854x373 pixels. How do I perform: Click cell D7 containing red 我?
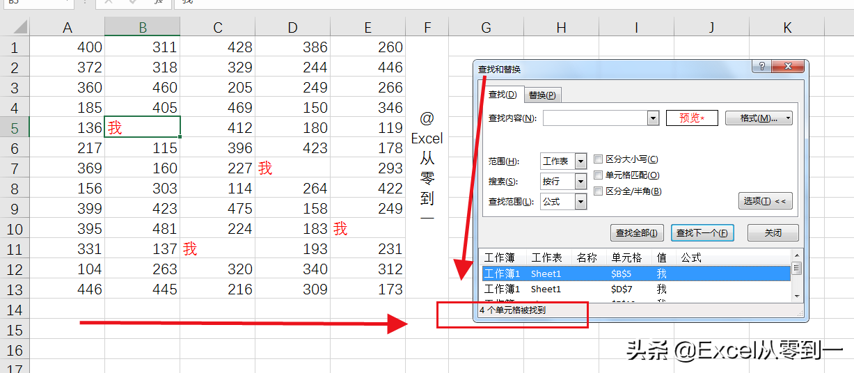293,168
